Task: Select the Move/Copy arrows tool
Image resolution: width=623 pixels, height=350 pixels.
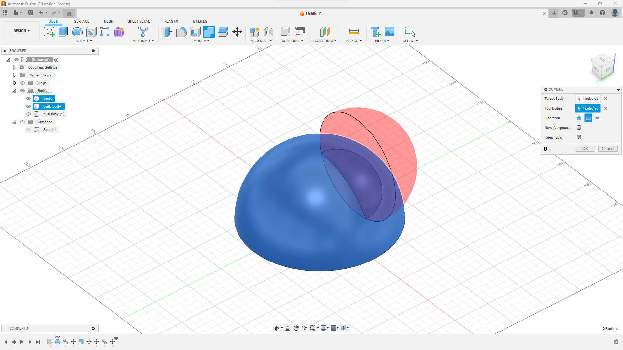Action: [237, 32]
